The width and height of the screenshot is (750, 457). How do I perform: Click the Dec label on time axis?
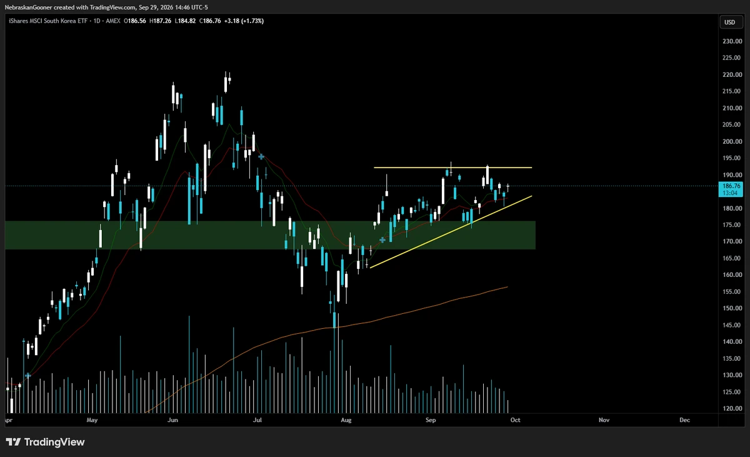[x=684, y=421]
